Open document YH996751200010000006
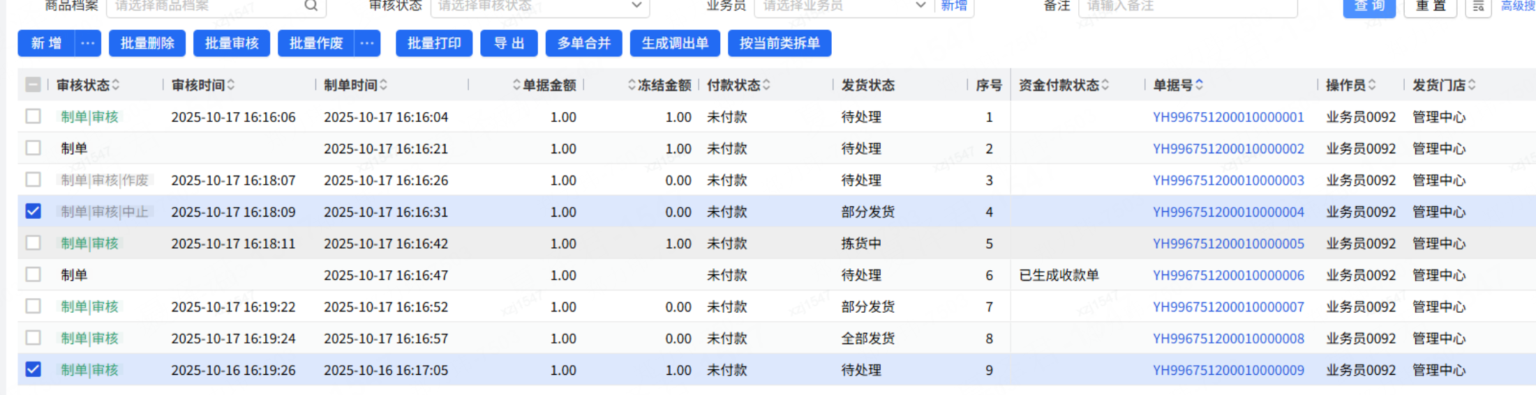Screen dimensions: 1536x395 pyautogui.click(x=1228, y=275)
